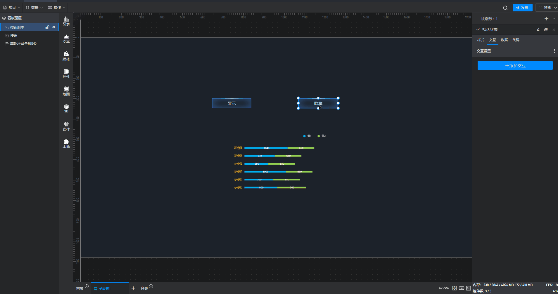
Task: Open keyboard shortcuts icon in status bar
Action: click(x=462, y=288)
